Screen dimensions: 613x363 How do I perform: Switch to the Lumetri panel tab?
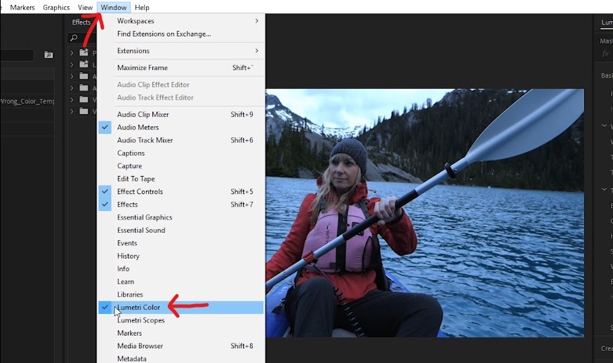click(607, 22)
